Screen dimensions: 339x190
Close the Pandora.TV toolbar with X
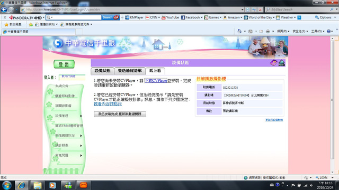pyautogui.click(x=5, y=17)
